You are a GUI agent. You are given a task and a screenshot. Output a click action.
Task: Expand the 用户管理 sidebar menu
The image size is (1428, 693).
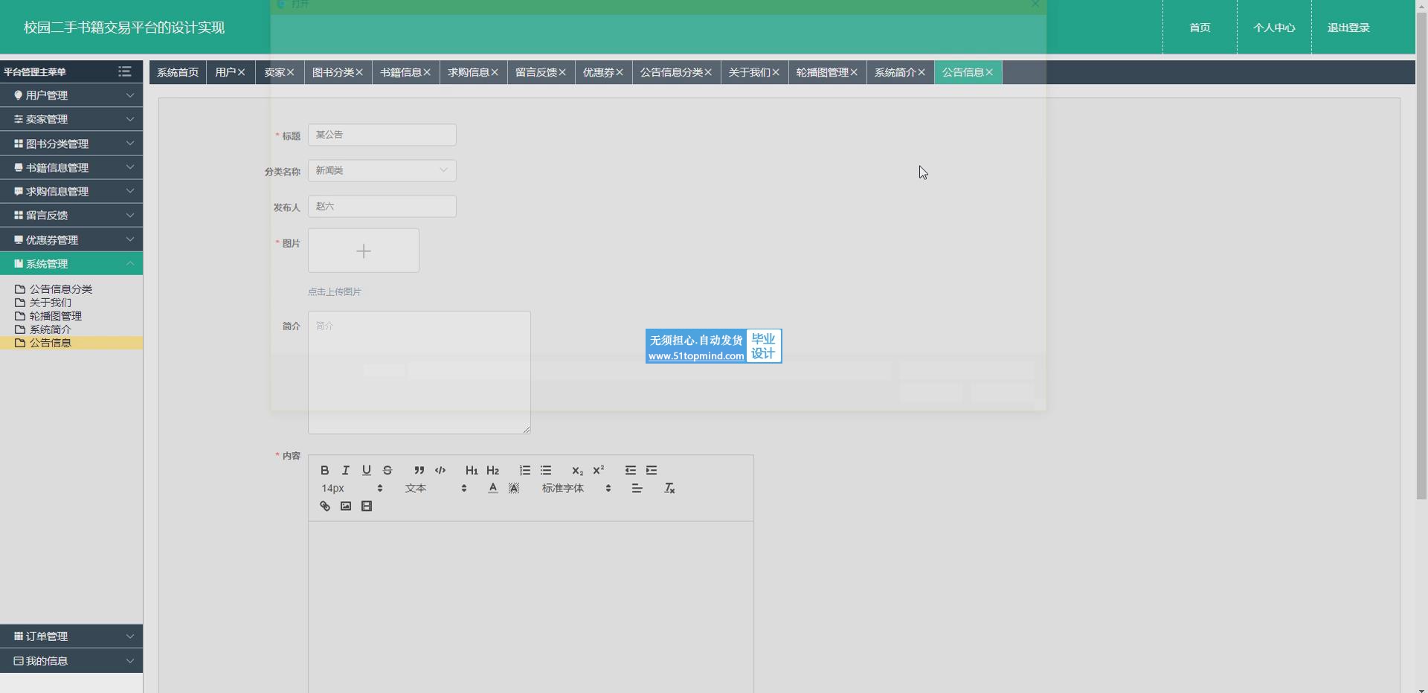click(71, 95)
